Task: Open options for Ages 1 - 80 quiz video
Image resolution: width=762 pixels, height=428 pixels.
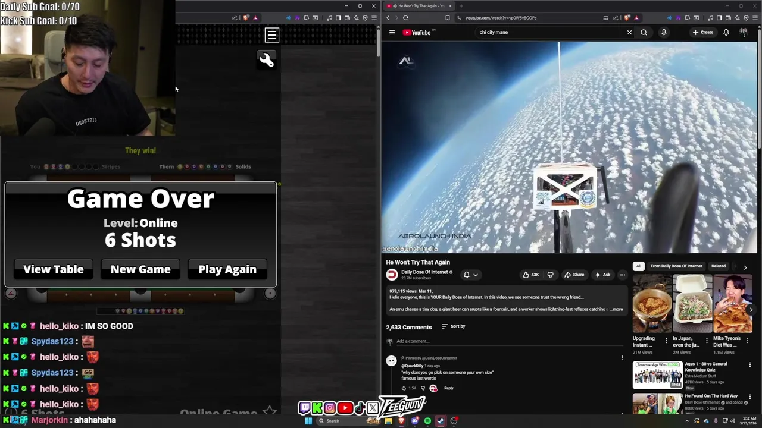Action: (750, 364)
